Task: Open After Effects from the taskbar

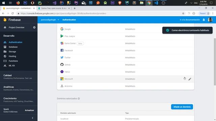Action: [x=112, y=3]
